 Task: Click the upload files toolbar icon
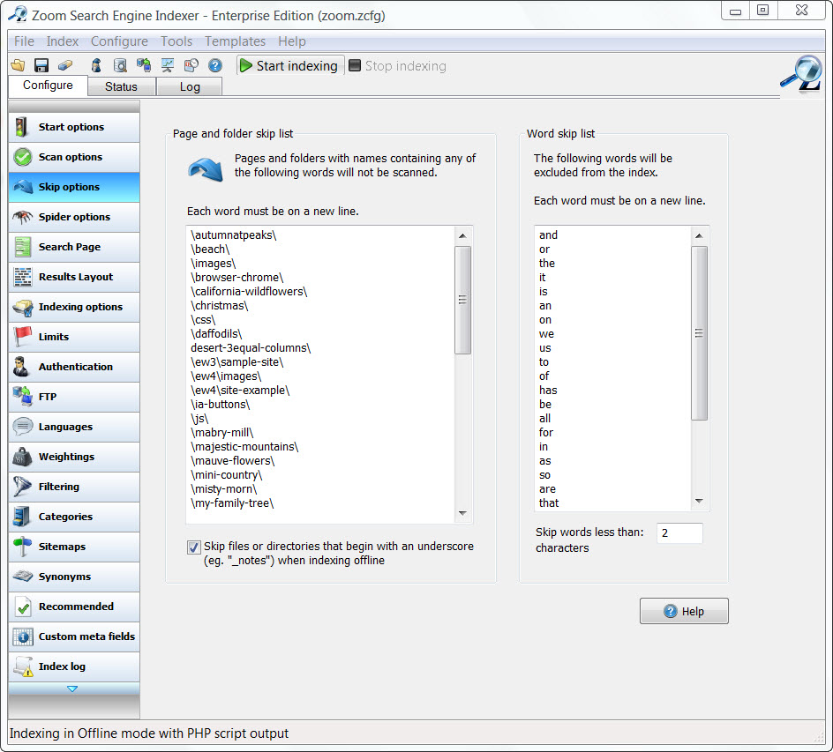pyautogui.click(x=144, y=65)
